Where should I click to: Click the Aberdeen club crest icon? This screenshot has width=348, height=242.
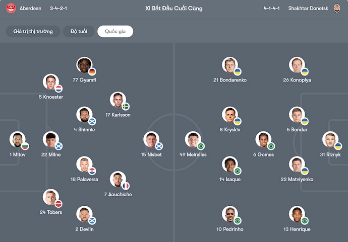coord(11,9)
